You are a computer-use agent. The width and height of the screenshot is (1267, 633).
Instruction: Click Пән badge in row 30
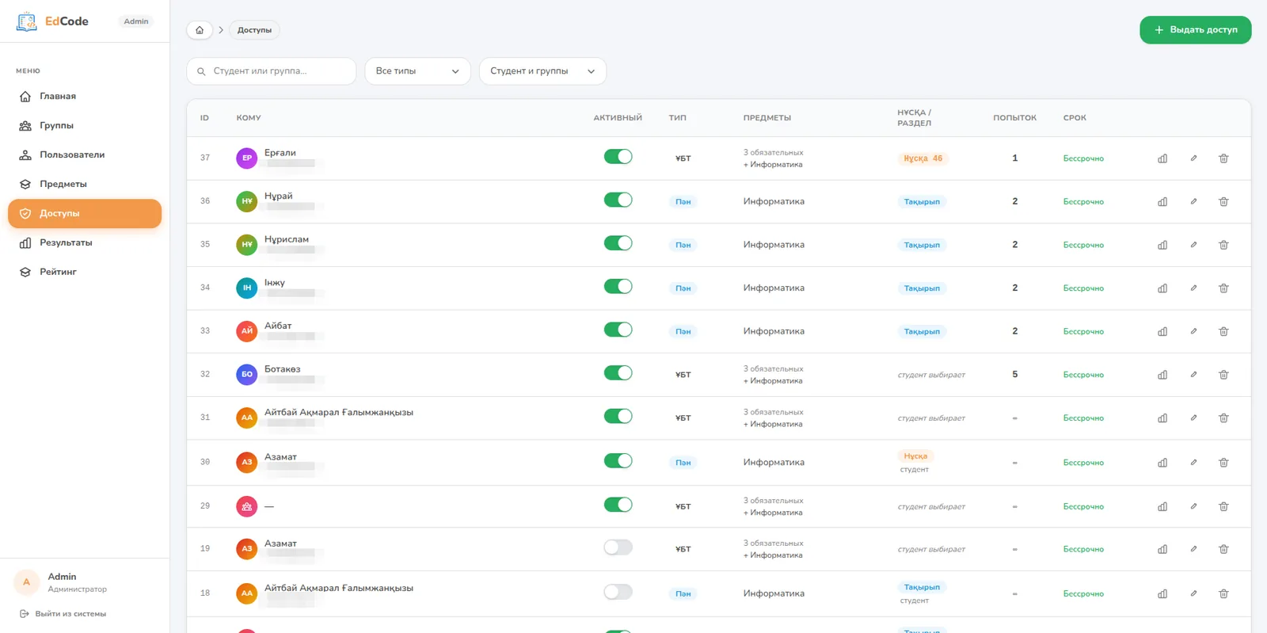683,463
